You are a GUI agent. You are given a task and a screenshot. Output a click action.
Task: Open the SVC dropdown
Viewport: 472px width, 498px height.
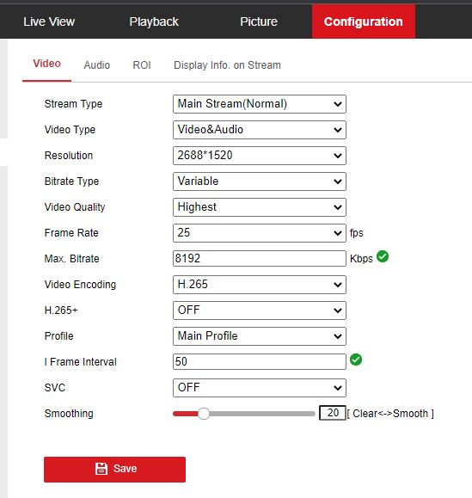point(260,388)
